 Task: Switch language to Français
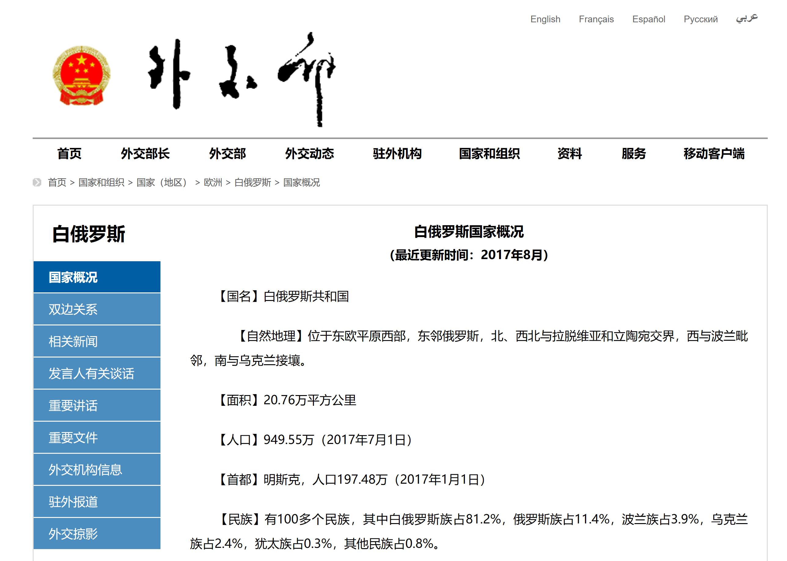point(596,19)
